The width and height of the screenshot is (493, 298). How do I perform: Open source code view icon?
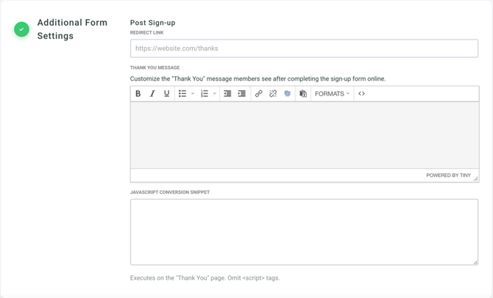361,94
